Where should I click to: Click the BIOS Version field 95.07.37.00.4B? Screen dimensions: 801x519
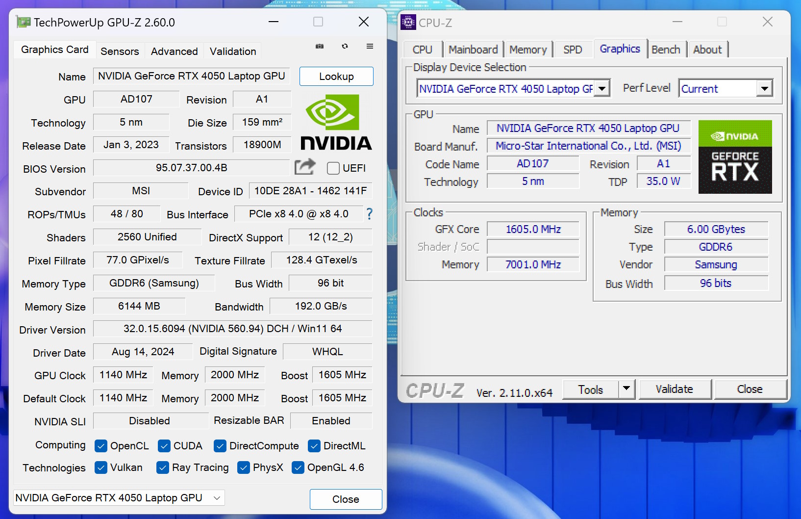click(192, 168)
